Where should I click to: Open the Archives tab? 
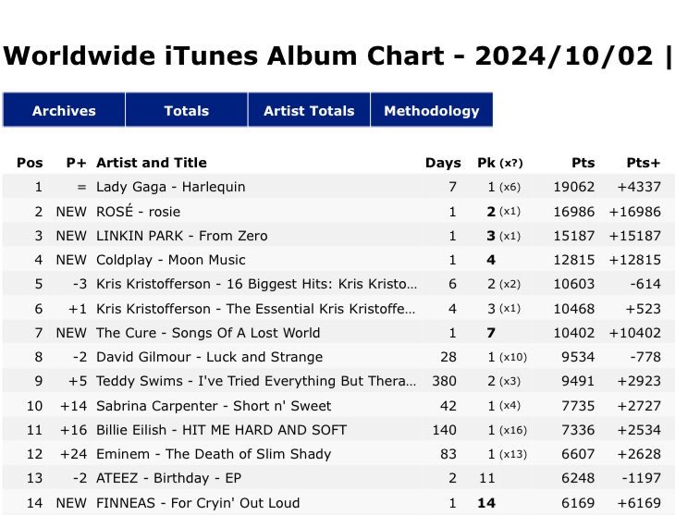[x=64, y=111]
